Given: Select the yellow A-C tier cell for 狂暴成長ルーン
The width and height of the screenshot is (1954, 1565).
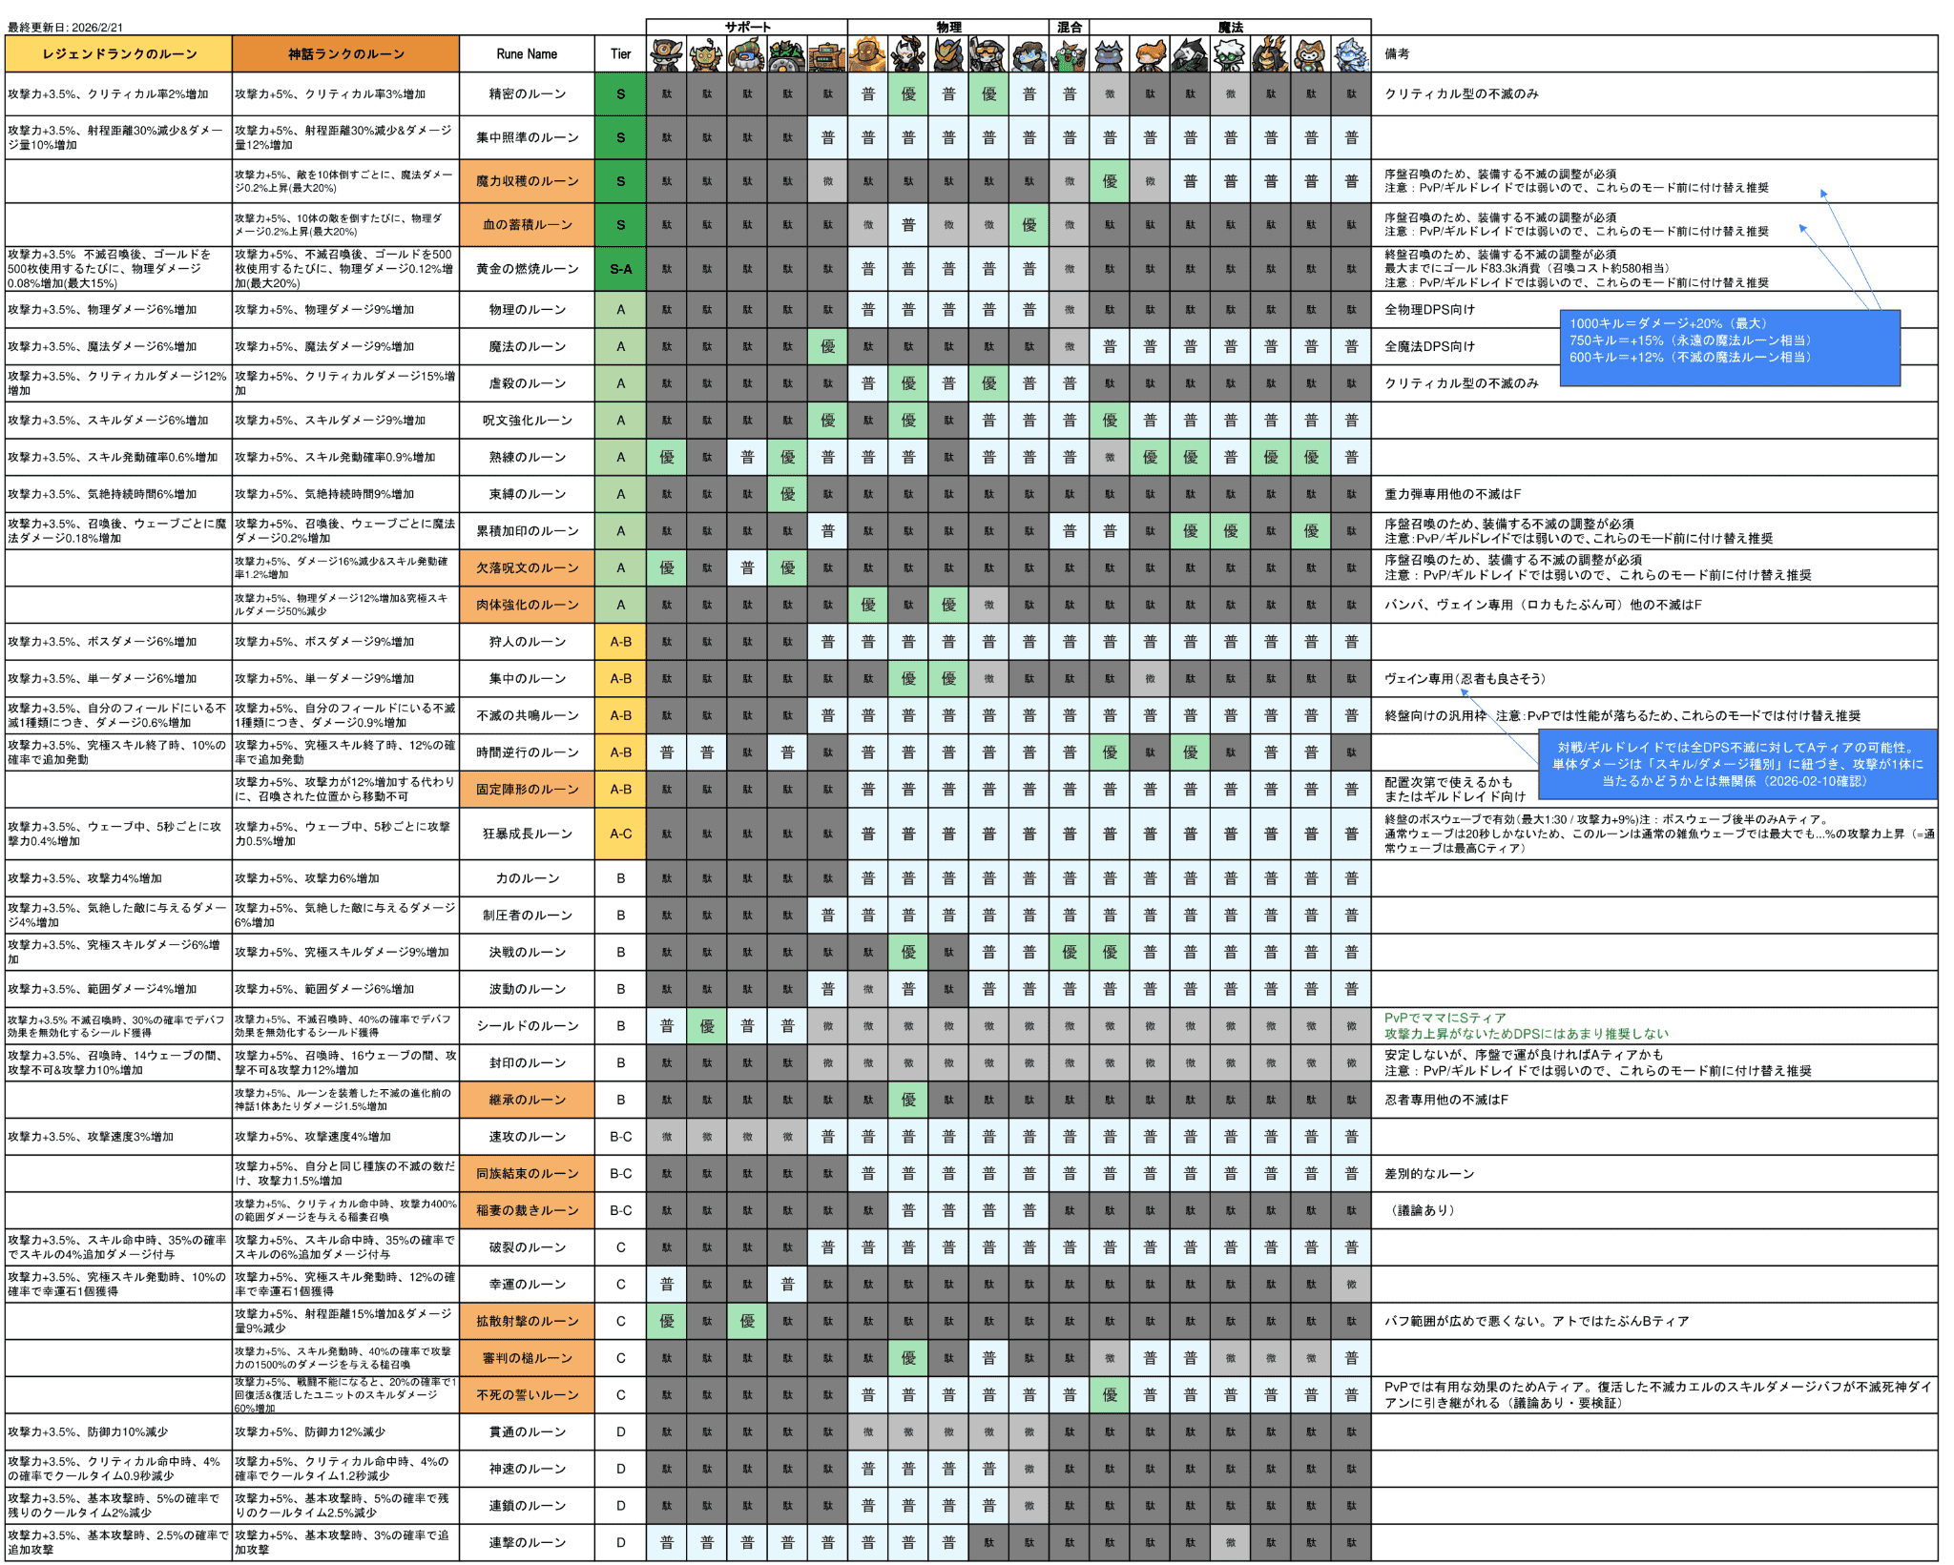Looking at the screenshot, I should point(620,834).
